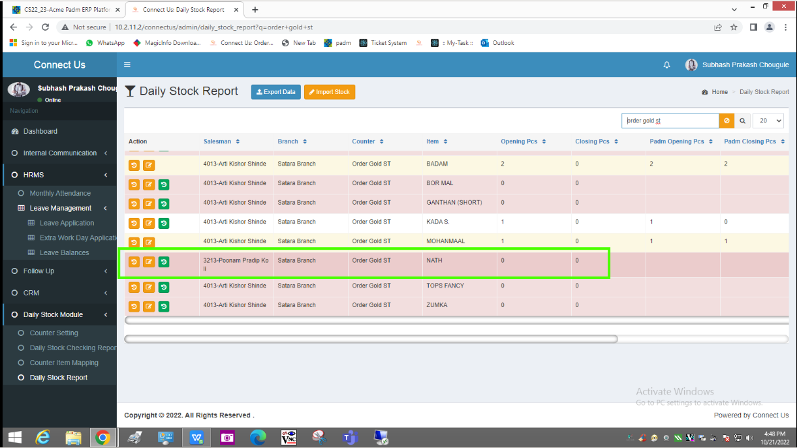Click the edit icon in ZUMKA row
Image resolution: width=797 pixels, height=448 pixels.
[149, 307]
